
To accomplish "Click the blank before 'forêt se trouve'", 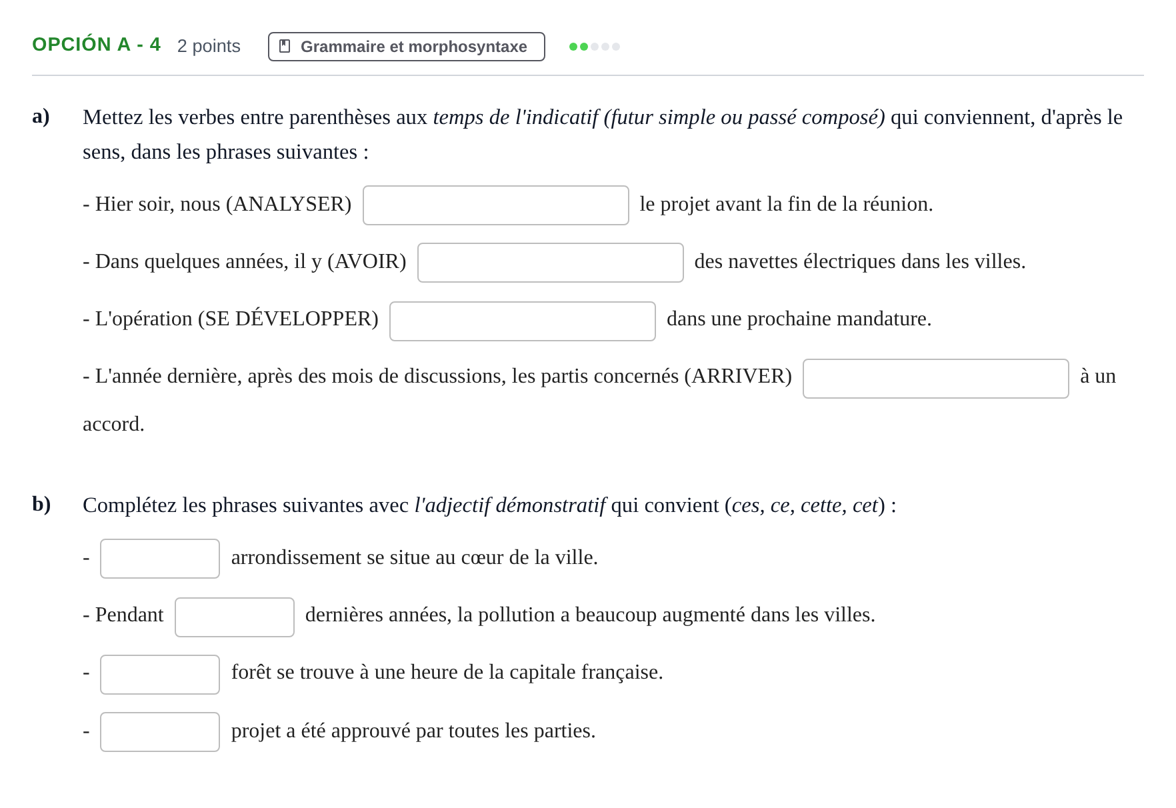I will tap(160, 675).
